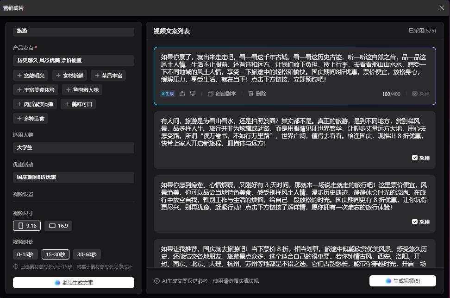Add the 菜品丰富 selling point tag
The width and height of the screenshot is (450, 298).
pyautogui.click(x=108, y=76)
